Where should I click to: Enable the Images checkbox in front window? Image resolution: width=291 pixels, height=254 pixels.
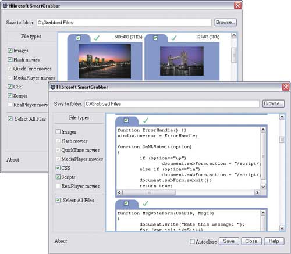pos(58,132)
